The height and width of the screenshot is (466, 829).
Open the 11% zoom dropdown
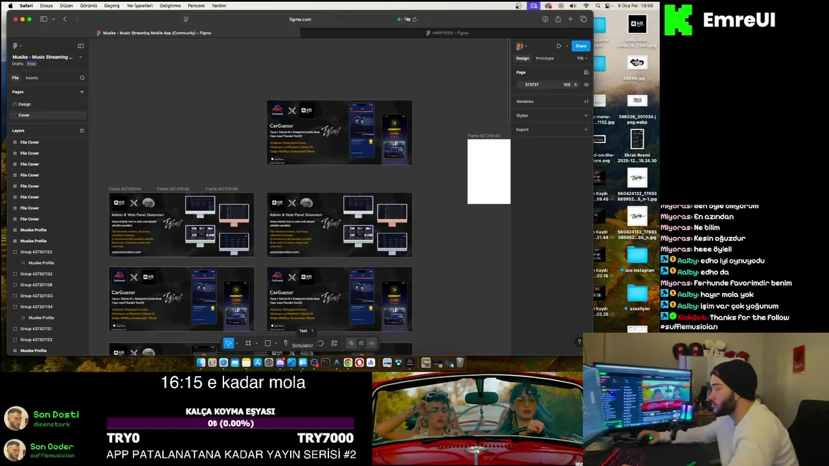582,58
